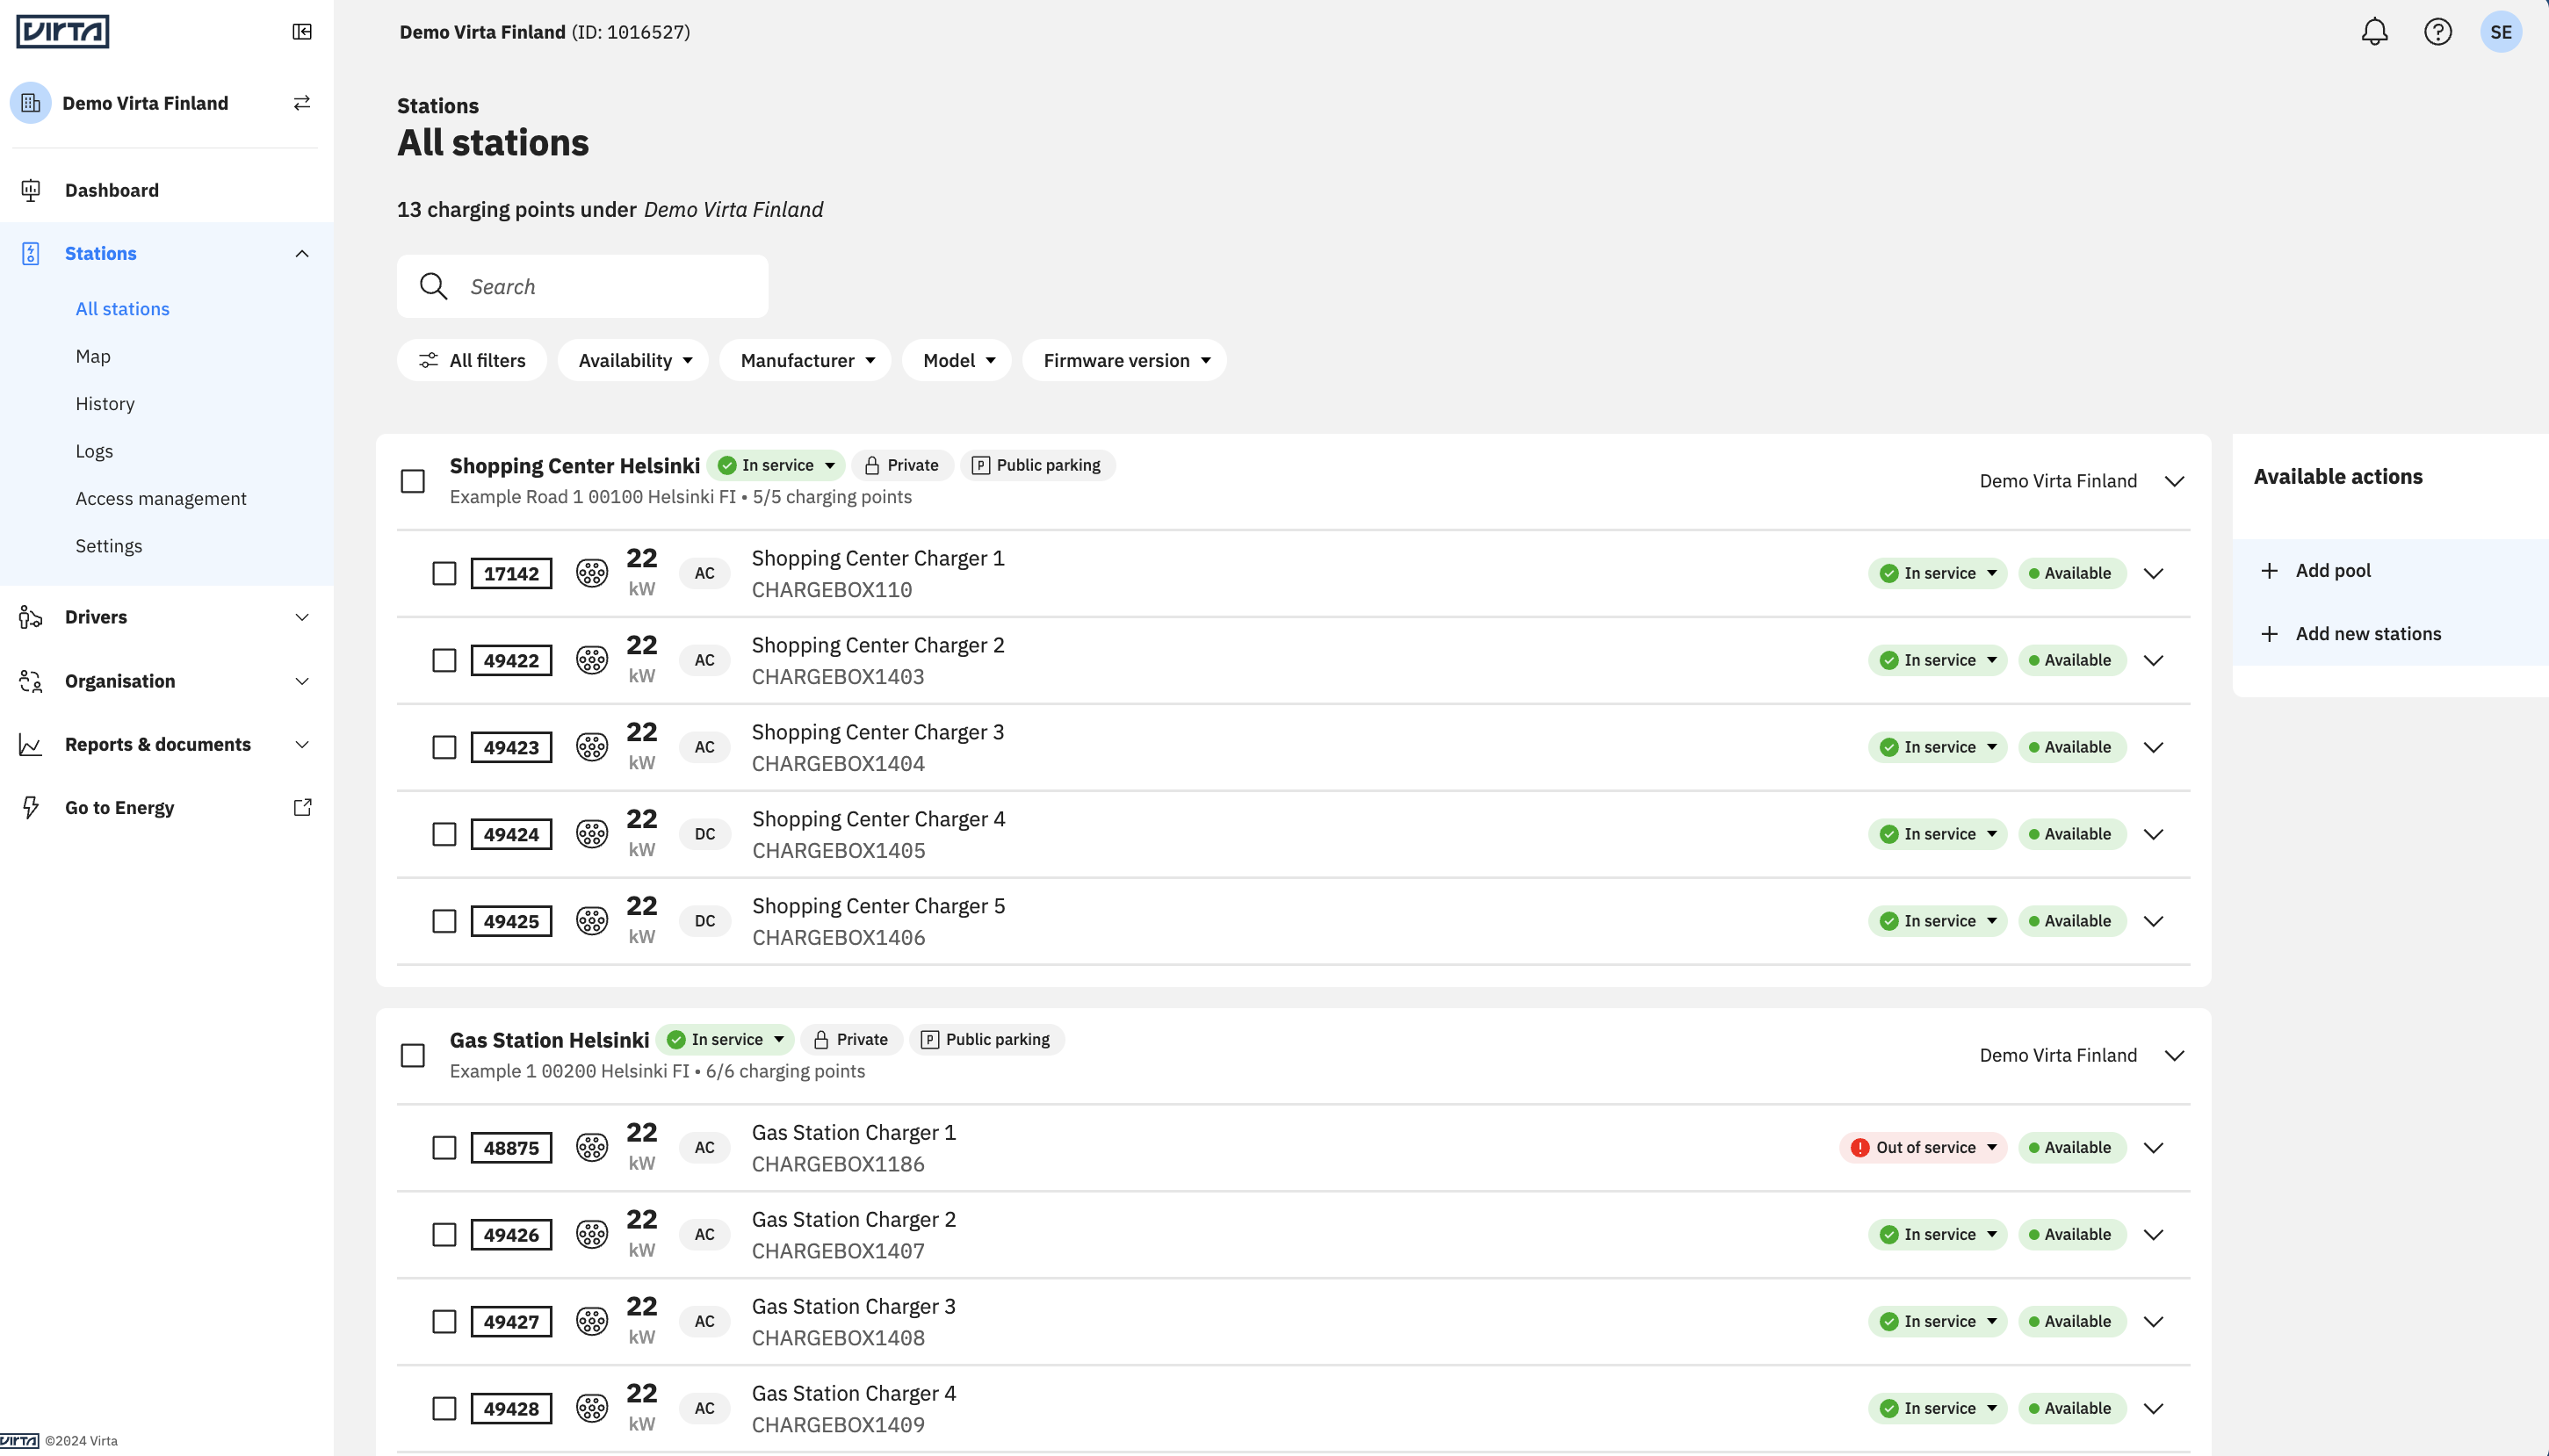The height and width of the screenshot is (1456, 2549).
Task: Expand Shopping Center Charger 1 row details
Action: click(2154, 574)
